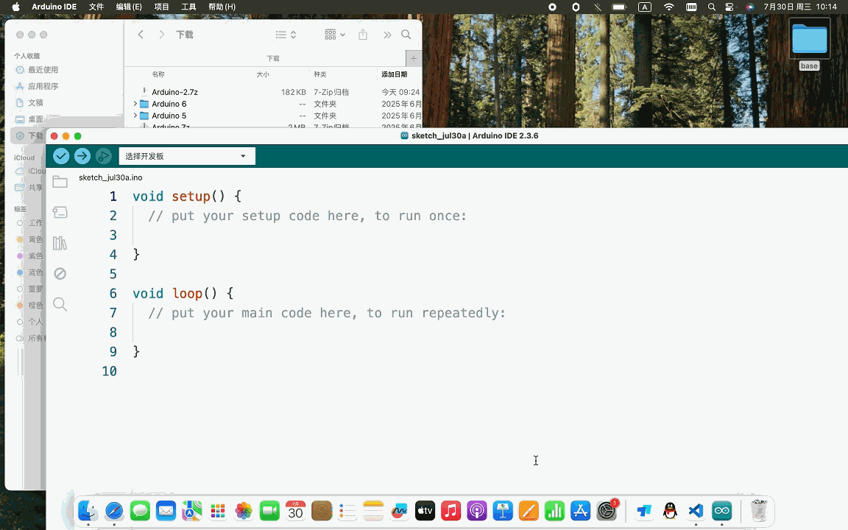Sort Finder list by 添加日期 column
Screen dimensions: 848x530
(395, 74)
